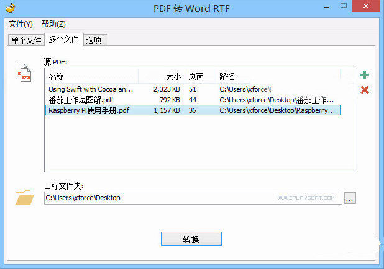This screenshot has width=384, height=269.
Task: Click the yellow target folder icon
Action: pos(25,197)
